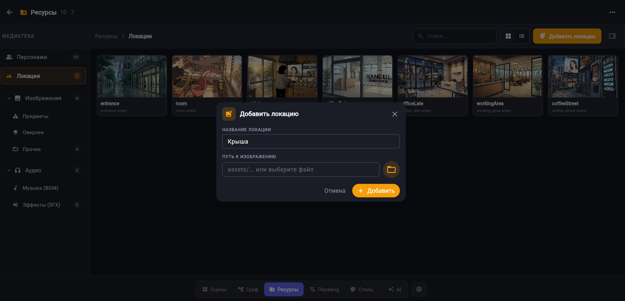Open the Изображения category
The image size is (625, 301).
tap(43, 98)
